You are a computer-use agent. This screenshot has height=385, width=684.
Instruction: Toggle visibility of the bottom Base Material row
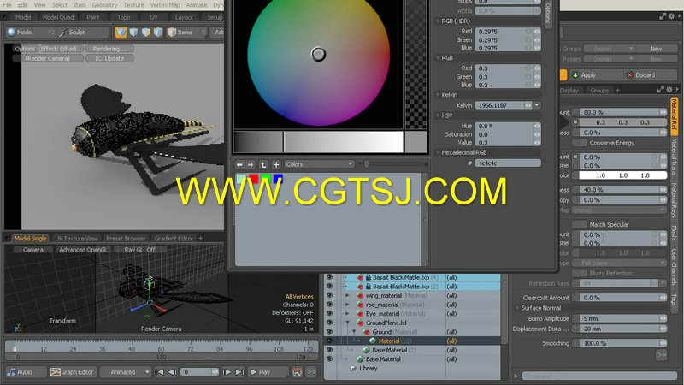(x=329, y=359)
